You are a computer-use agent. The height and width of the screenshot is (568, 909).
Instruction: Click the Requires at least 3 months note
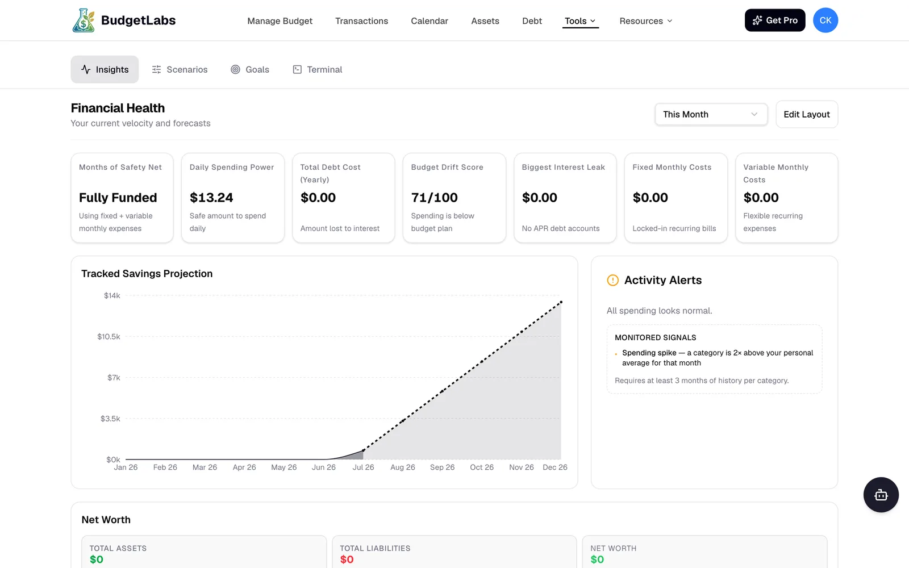tap(702, 381)
